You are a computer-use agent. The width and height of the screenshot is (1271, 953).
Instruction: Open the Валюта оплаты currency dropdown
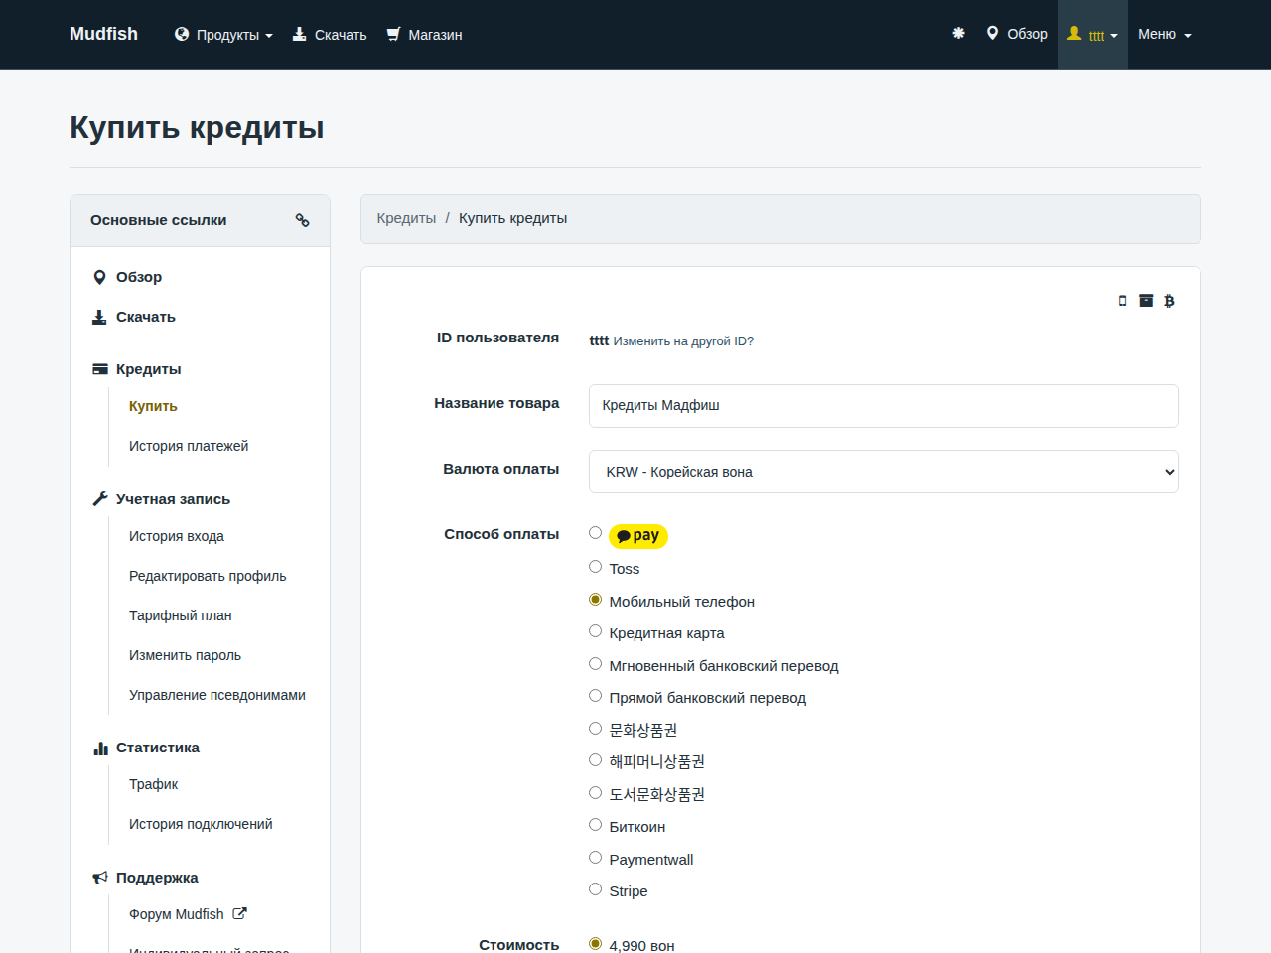(884, 472)
